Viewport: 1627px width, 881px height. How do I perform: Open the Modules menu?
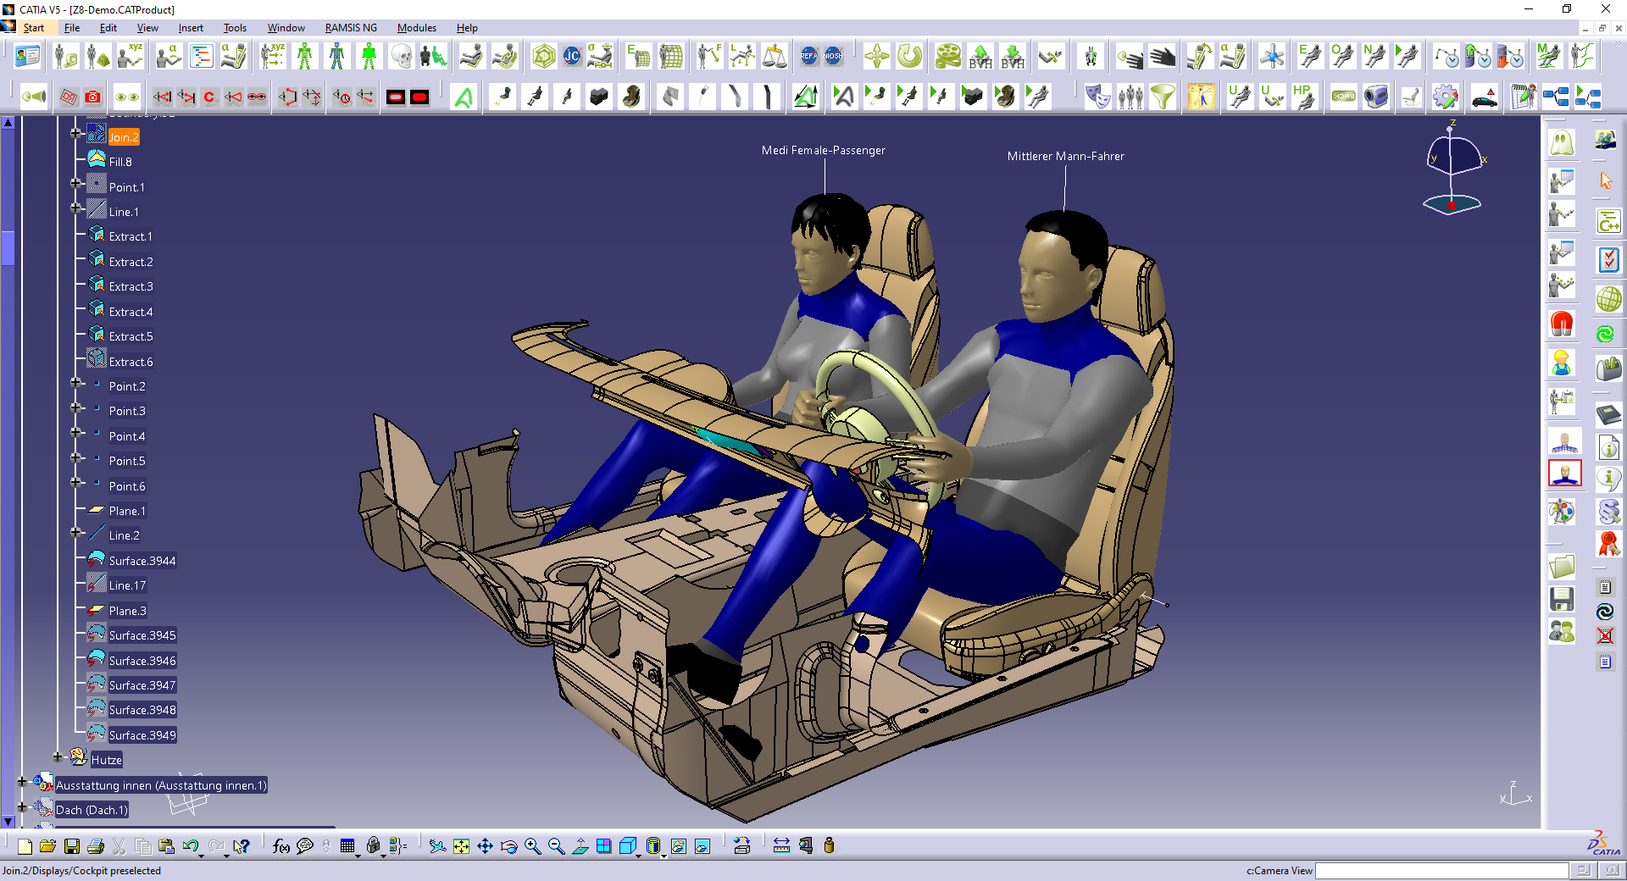pos(416,27)
